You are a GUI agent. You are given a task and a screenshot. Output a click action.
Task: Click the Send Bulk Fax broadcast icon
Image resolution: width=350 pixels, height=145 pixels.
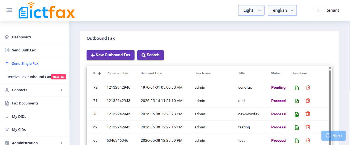pyautogui.click(x=7, y=50)
